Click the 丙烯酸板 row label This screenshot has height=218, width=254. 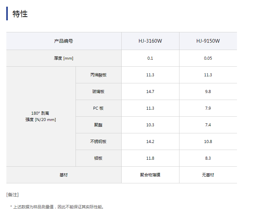pyautogui.click(x=98, y=75)
